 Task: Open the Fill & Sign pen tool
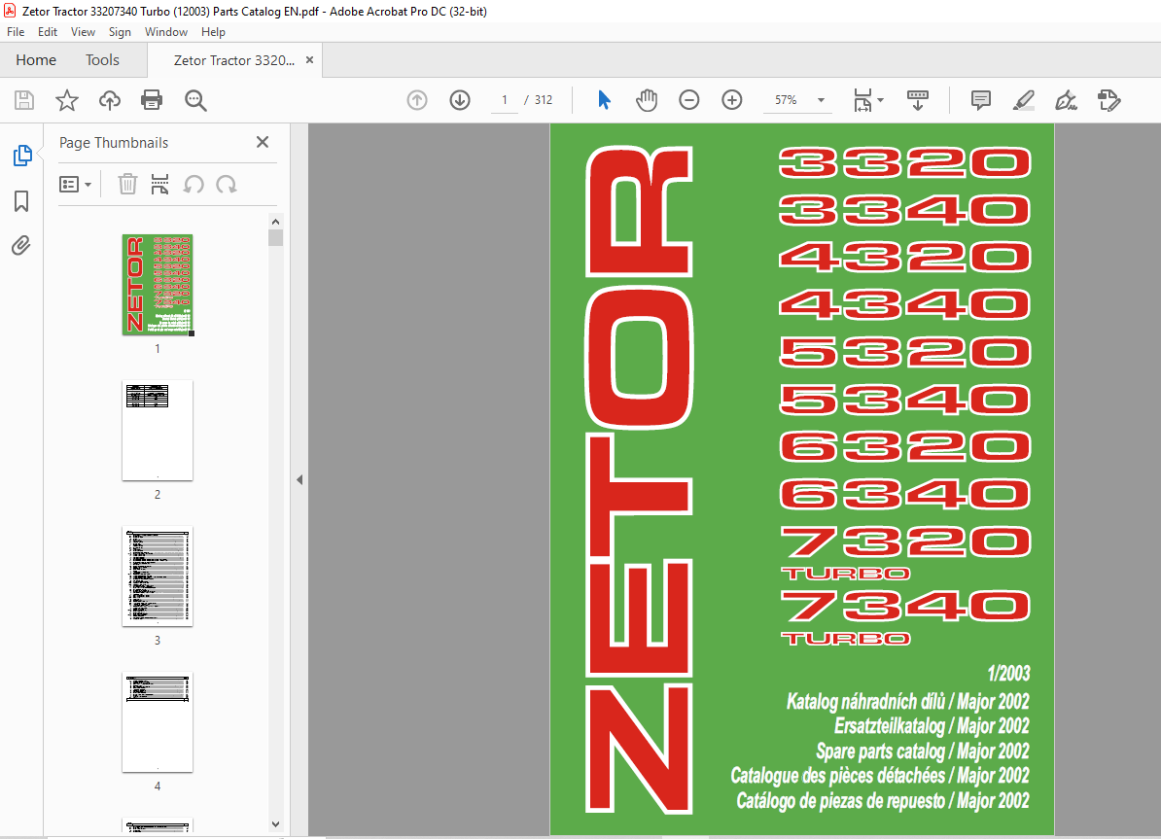click(x=1067, y=100)
